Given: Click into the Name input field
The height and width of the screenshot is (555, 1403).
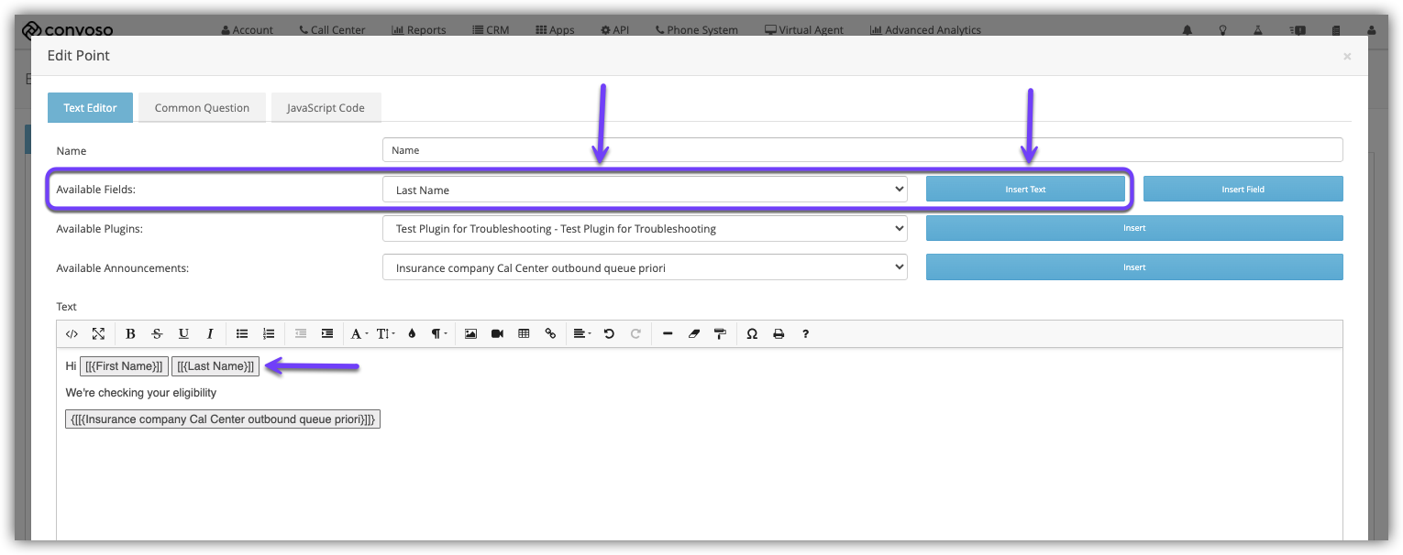Looking at the screenshot, I should coord(862,150).
